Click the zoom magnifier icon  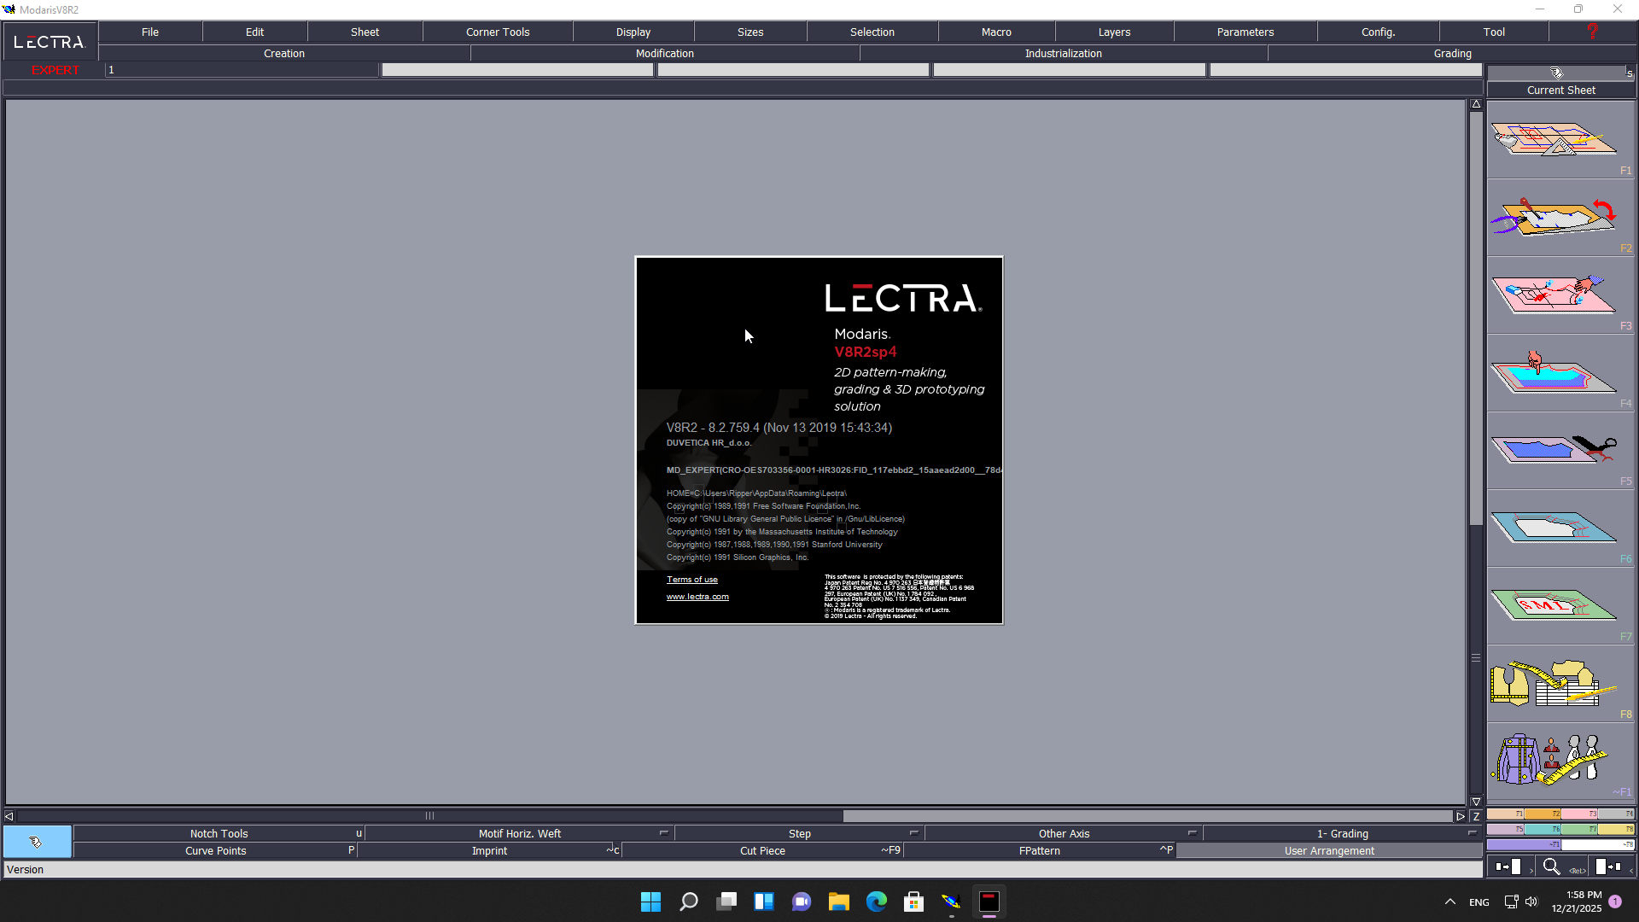coord(1551,867)
